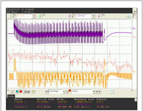Viewport: 143px width, 111px height.
Task: Click the channel 1 ground marker on right
Action: pos(134,72)
